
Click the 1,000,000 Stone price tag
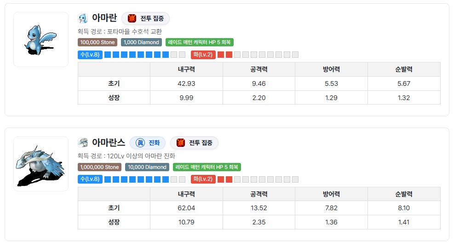click(x=100, y=167)
